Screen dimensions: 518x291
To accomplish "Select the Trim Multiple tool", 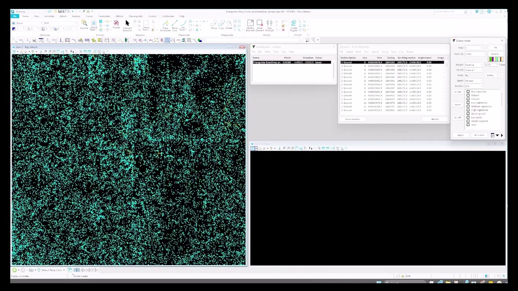I will coord(270,25).
